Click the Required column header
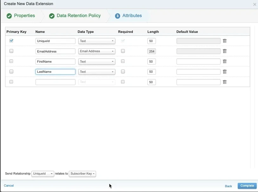 126,32
